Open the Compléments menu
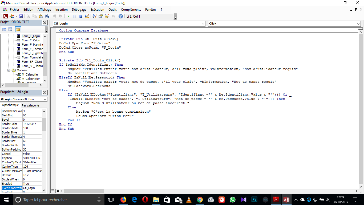Screen dimensions: 364x205 (131, 10)
